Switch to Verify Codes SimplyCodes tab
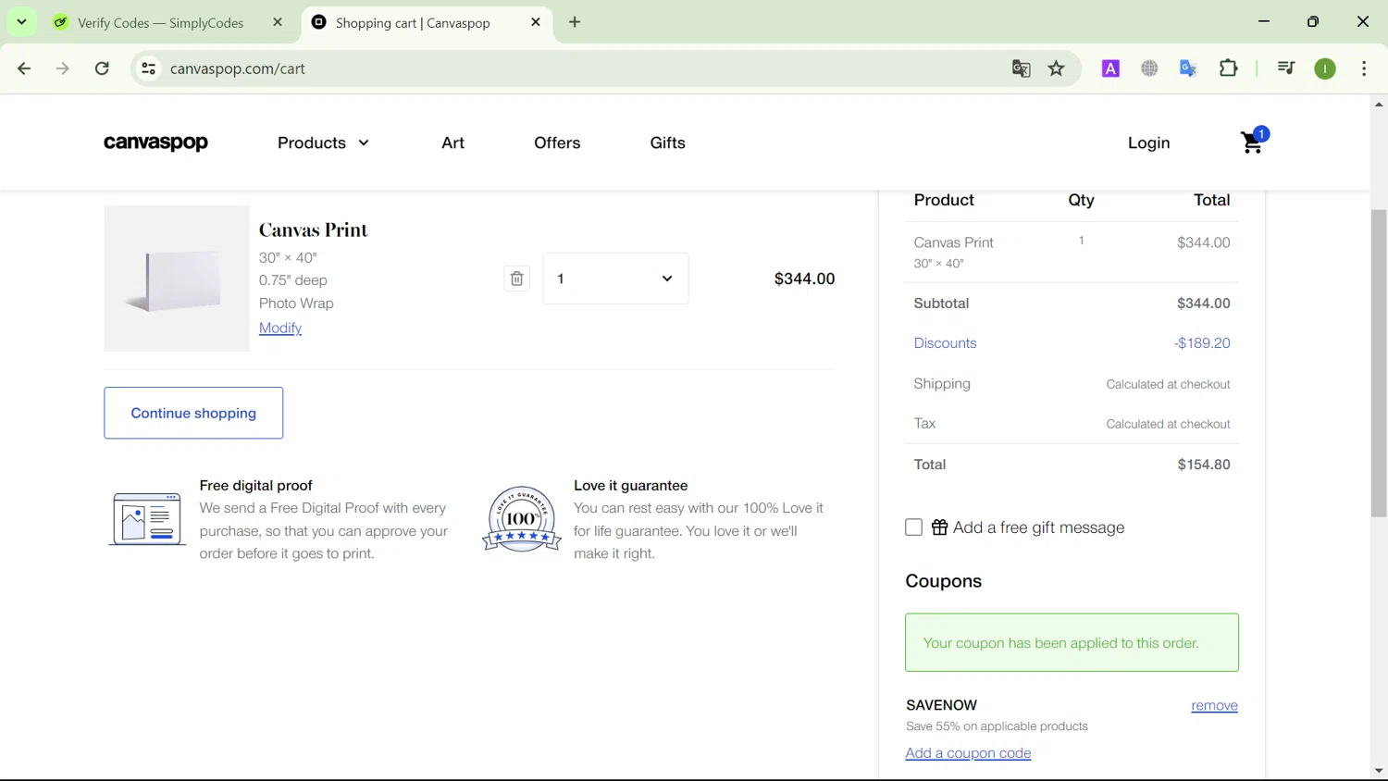This screenshot has width=1388, height=781. [160, 23]
